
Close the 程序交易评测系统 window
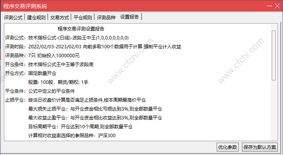277,6
